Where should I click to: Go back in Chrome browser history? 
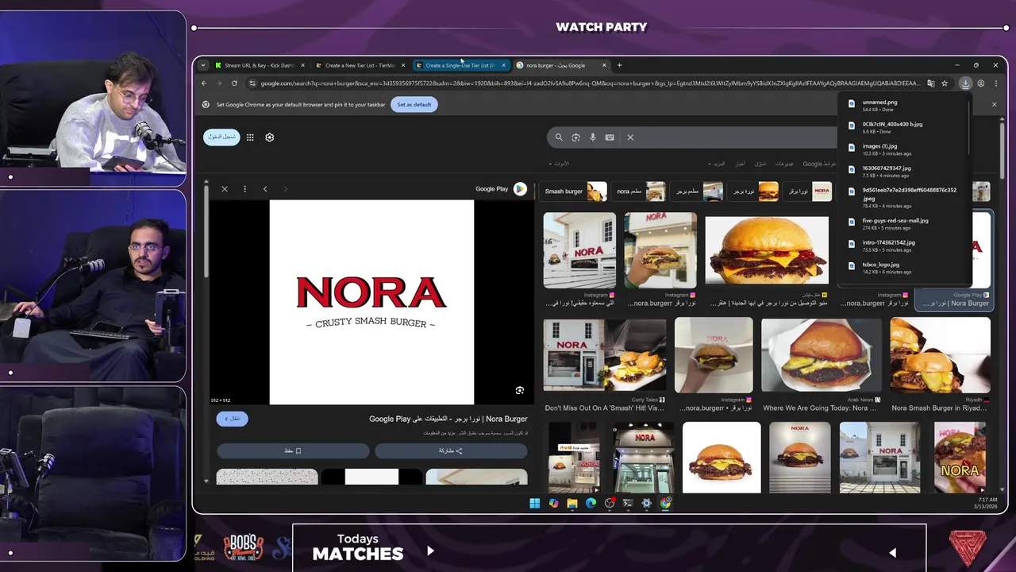click(204, 83)
